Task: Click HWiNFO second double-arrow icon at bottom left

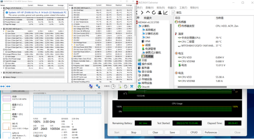Action: click(x=8, y=86)
